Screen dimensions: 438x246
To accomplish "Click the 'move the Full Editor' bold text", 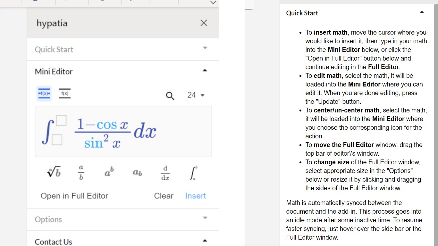I will (x=344, y=145).
